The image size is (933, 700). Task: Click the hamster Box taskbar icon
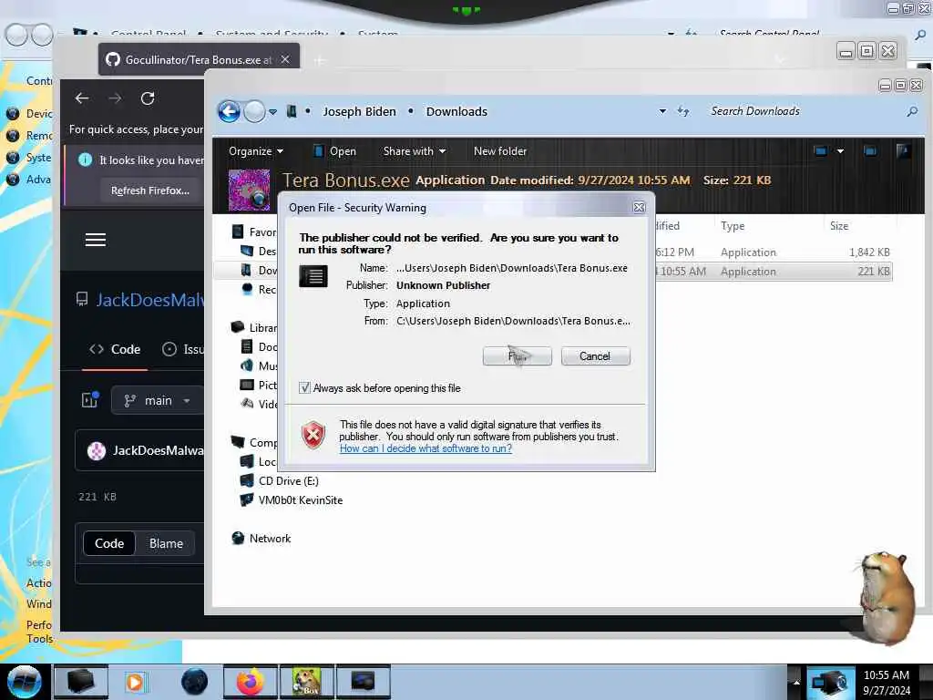(306, 682)
